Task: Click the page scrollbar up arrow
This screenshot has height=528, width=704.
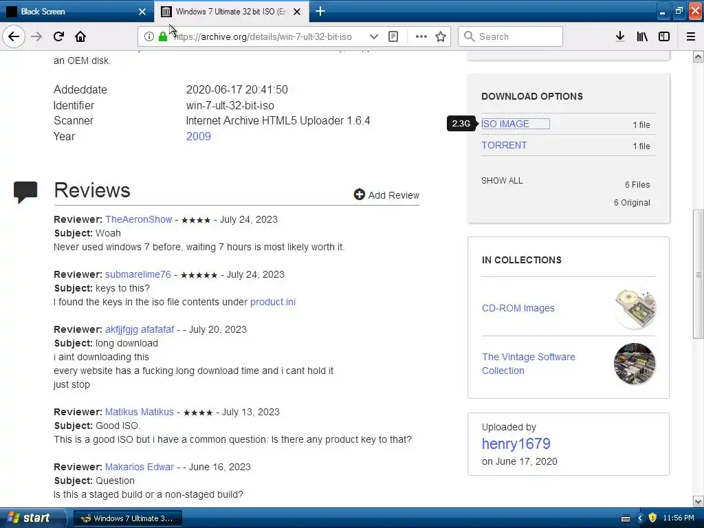Action: pos(698,56)
